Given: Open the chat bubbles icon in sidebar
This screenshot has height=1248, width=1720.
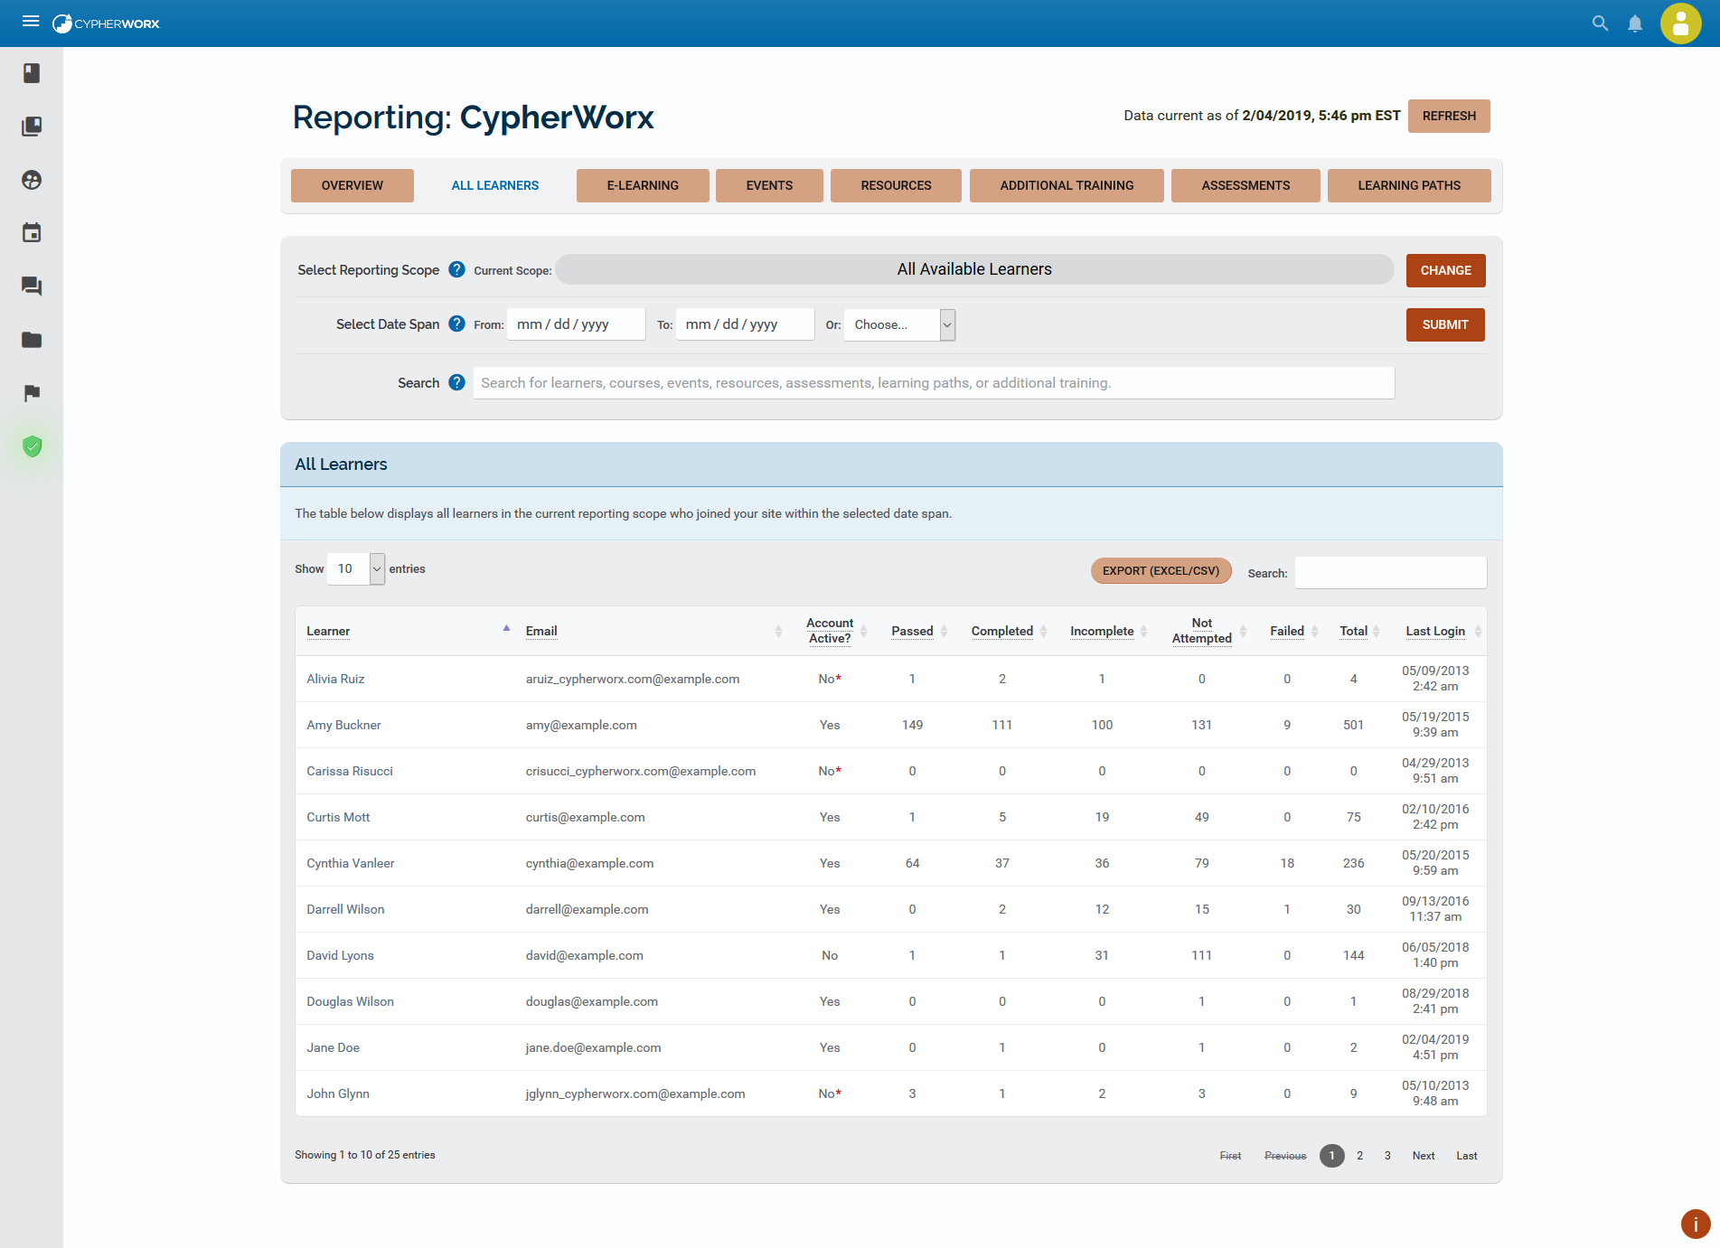Looking at the screenshot, I should point(32,286).
